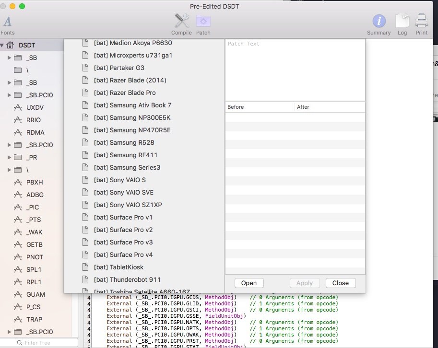Select the _WAK method in sidebar
Image resolution: width=438 pixels, height=348 pixels.
[35, 232]
